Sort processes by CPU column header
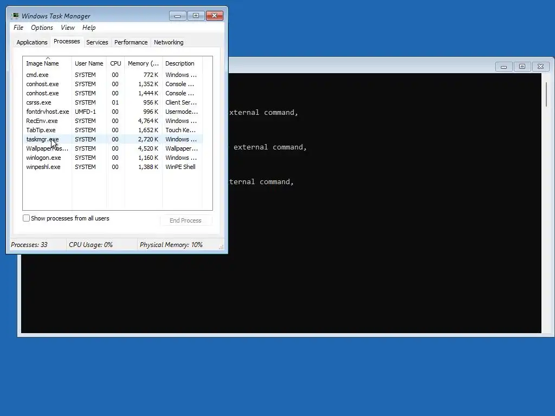555x416 pixels. [115, 63]
